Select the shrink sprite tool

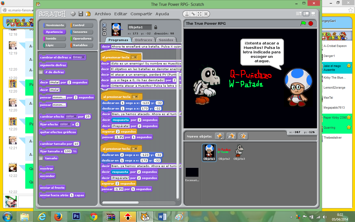click(206, 14)
